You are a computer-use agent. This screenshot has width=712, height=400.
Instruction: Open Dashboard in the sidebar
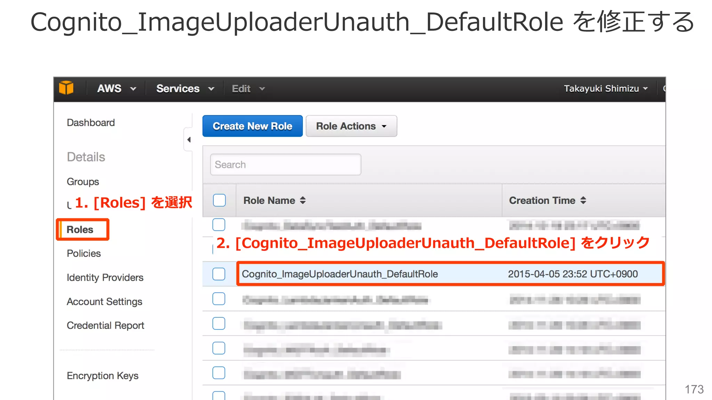coord(91,123)
